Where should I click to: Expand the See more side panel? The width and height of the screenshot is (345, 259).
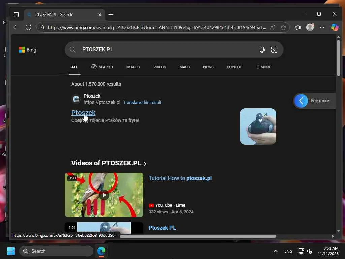pos(315,101)
